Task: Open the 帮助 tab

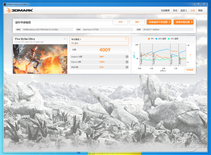Action: point(200,11)
